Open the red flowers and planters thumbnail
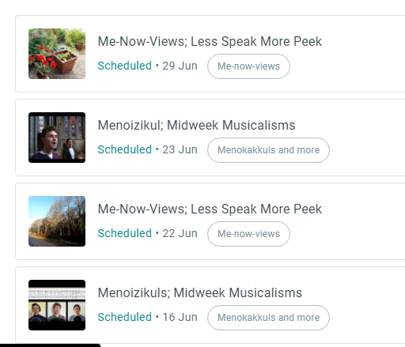 [57, 54]
